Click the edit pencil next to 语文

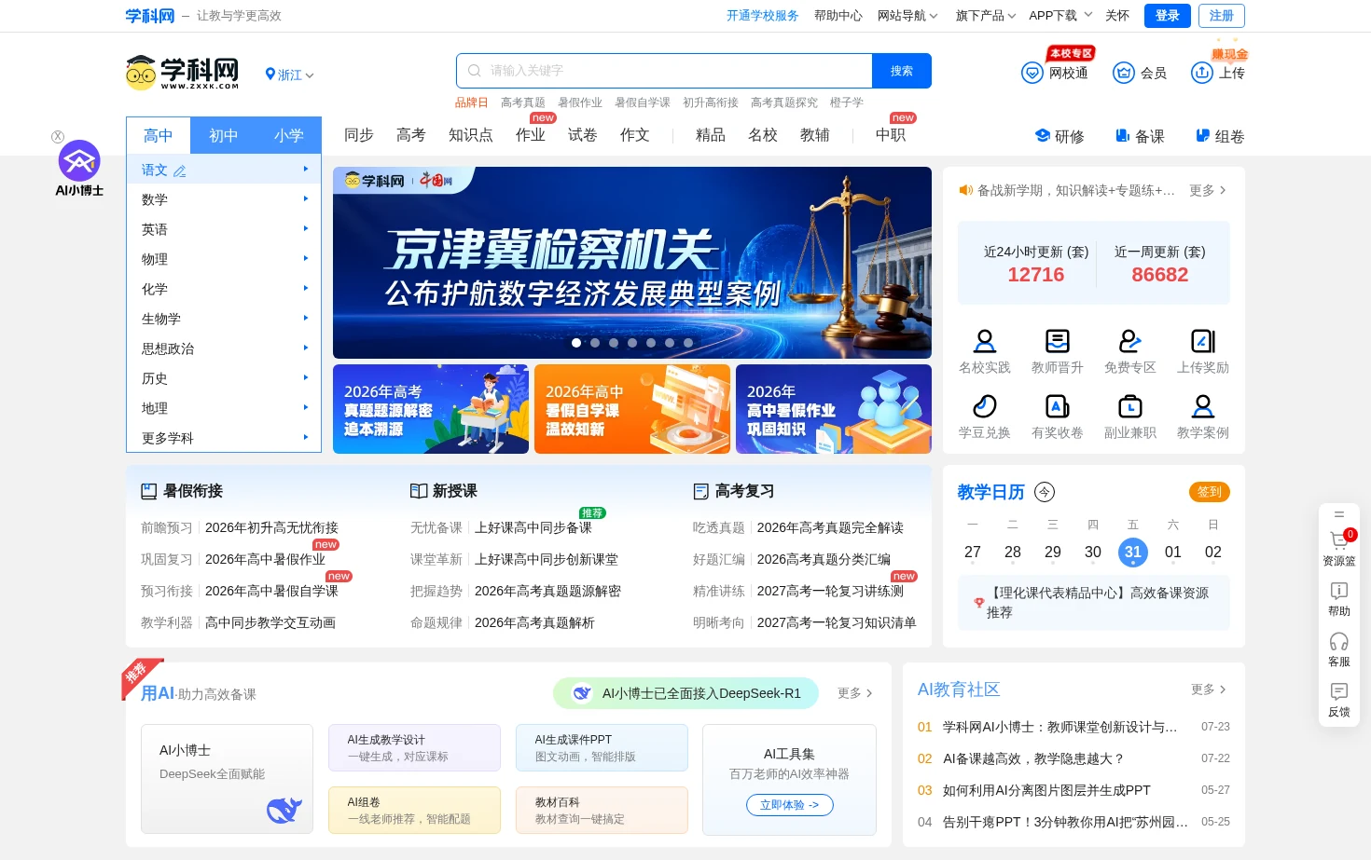click(x=180, y=171)
